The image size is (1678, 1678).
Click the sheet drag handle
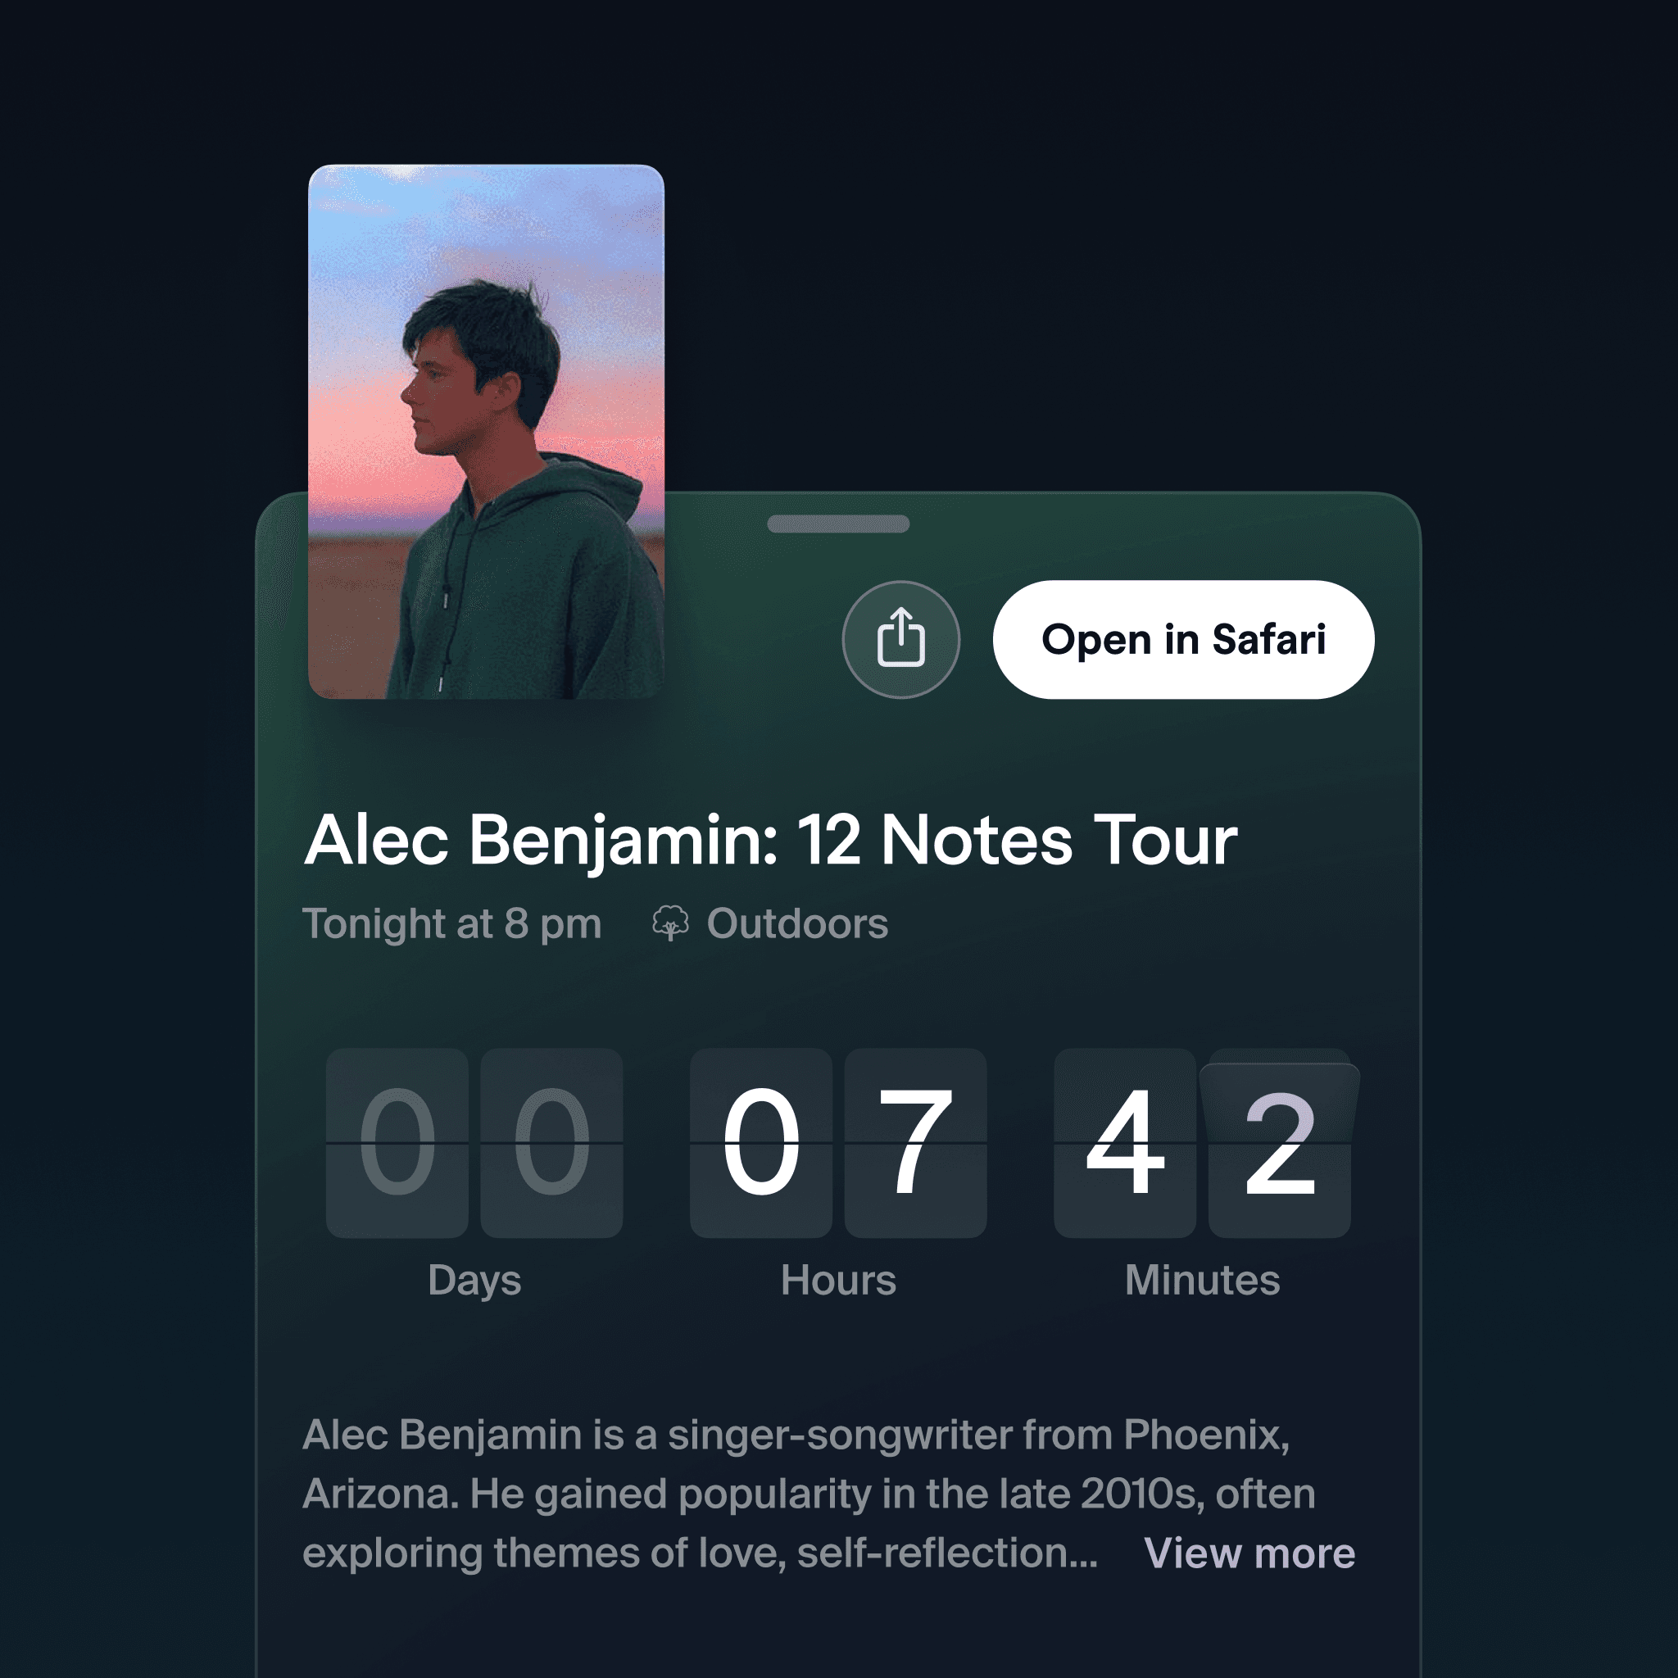[x=838, y=524]
